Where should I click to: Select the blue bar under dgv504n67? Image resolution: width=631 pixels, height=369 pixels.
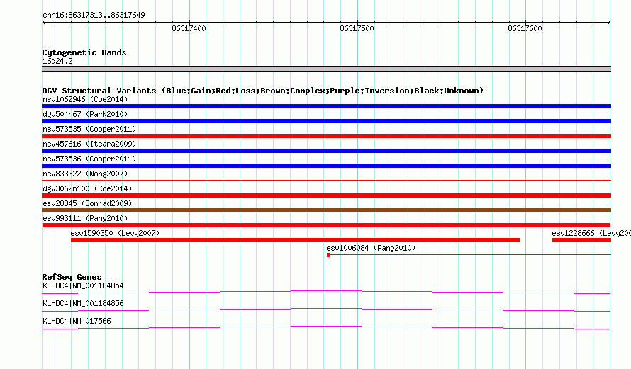click(326, 121)
